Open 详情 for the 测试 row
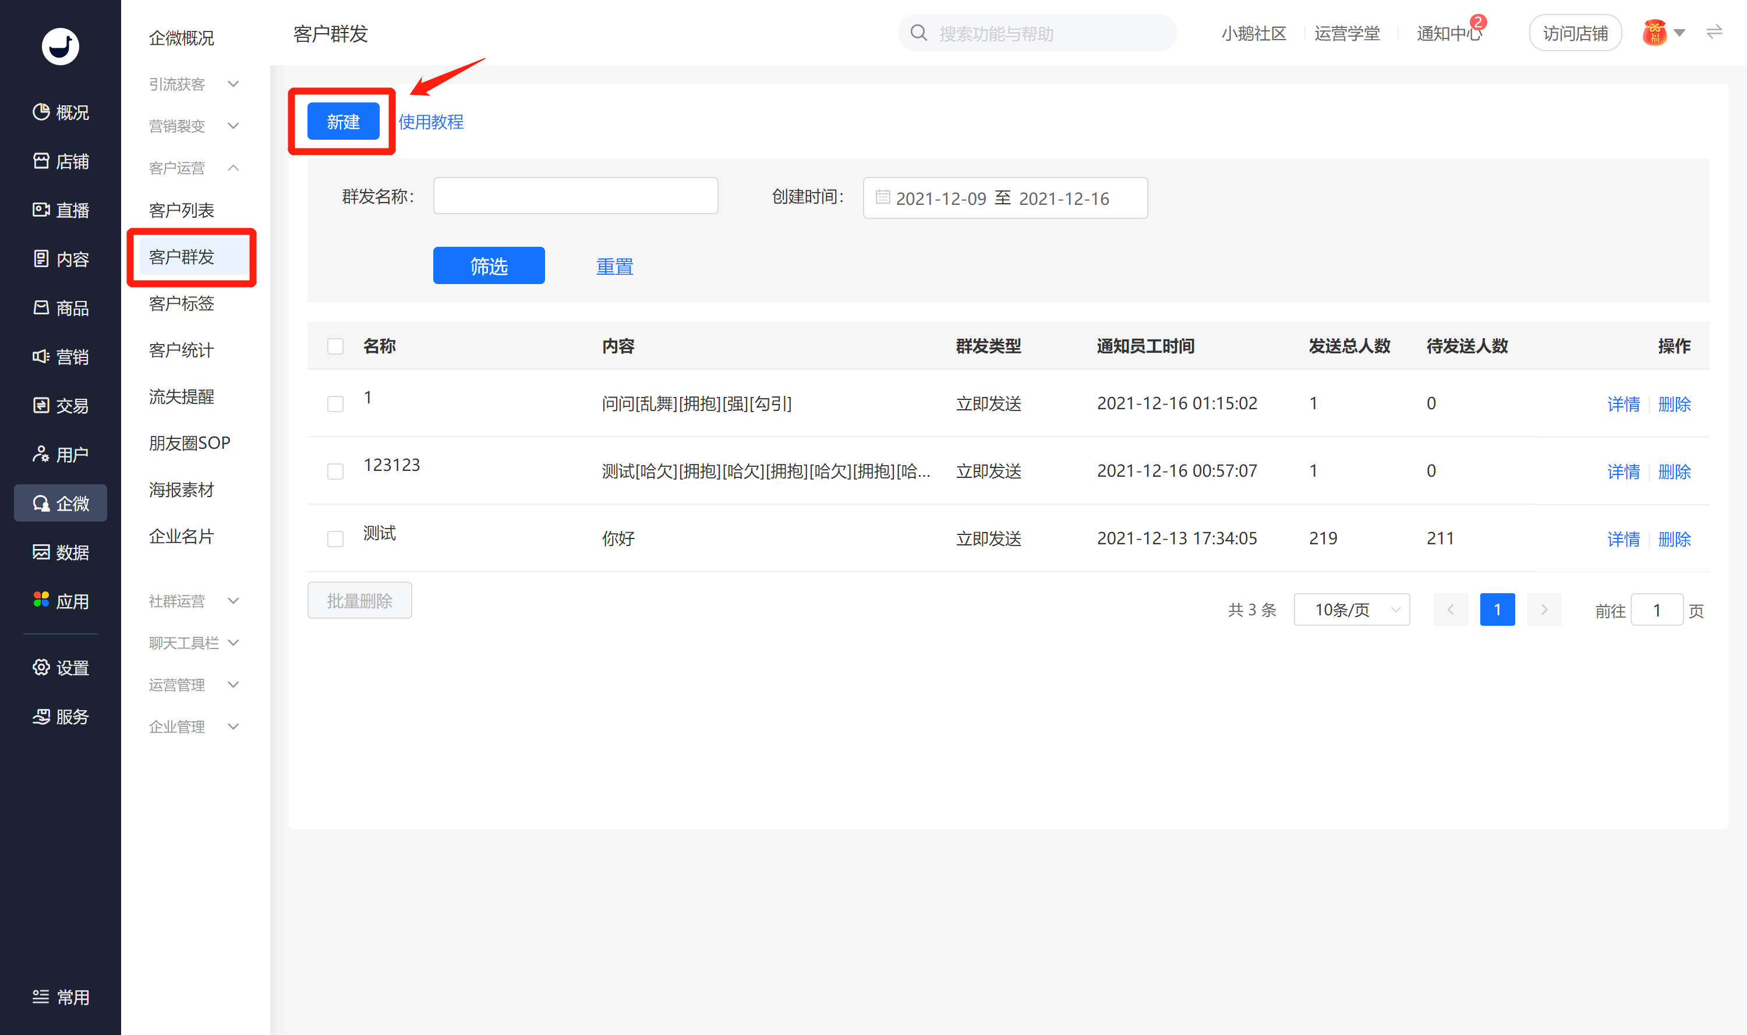The width and height of the screenshot is (1747, 1035). click(x=1623, y=538)
